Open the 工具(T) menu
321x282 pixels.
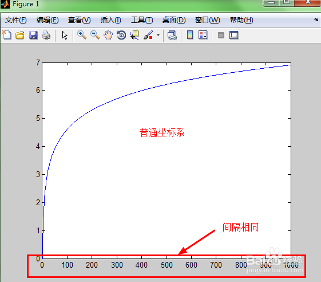(142, 20)
